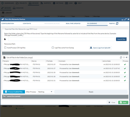
Task: Click Query Logs from Splunk button
Action: [100, 48]
